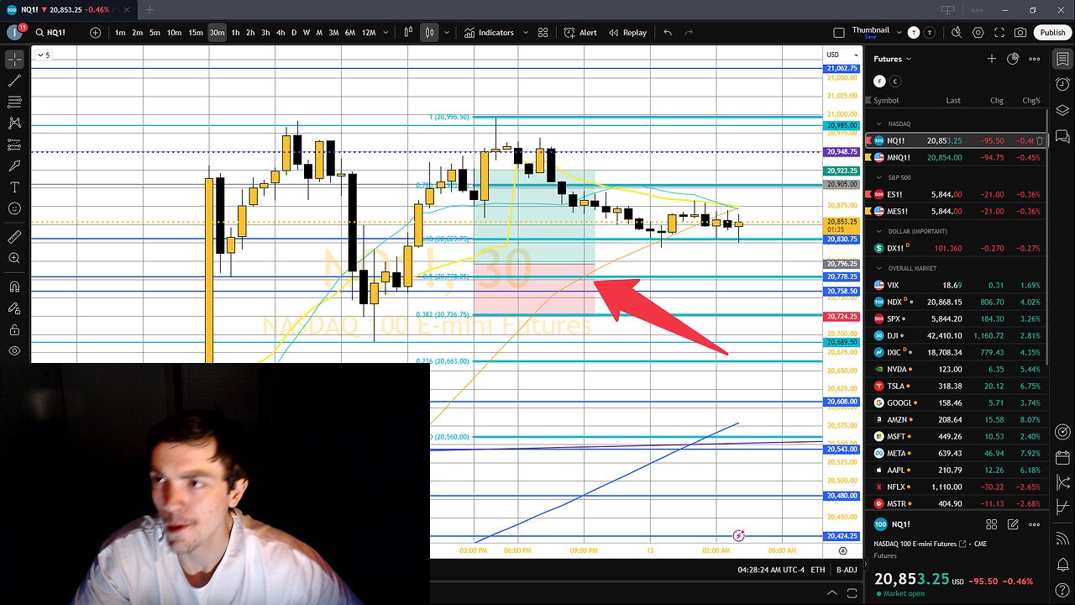Open the Futures watchlist dropdown
Viewport: 1075px width, 605px height.
pyautogui.click(x=892, y=59)
